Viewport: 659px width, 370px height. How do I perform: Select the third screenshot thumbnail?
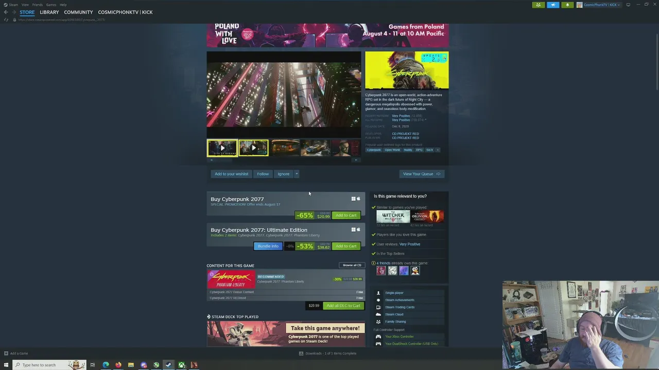(x=285, y=148)
